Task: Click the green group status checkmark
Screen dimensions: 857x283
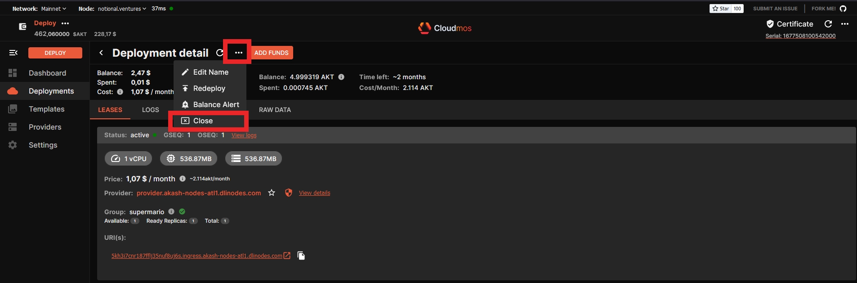Action: 182,211
